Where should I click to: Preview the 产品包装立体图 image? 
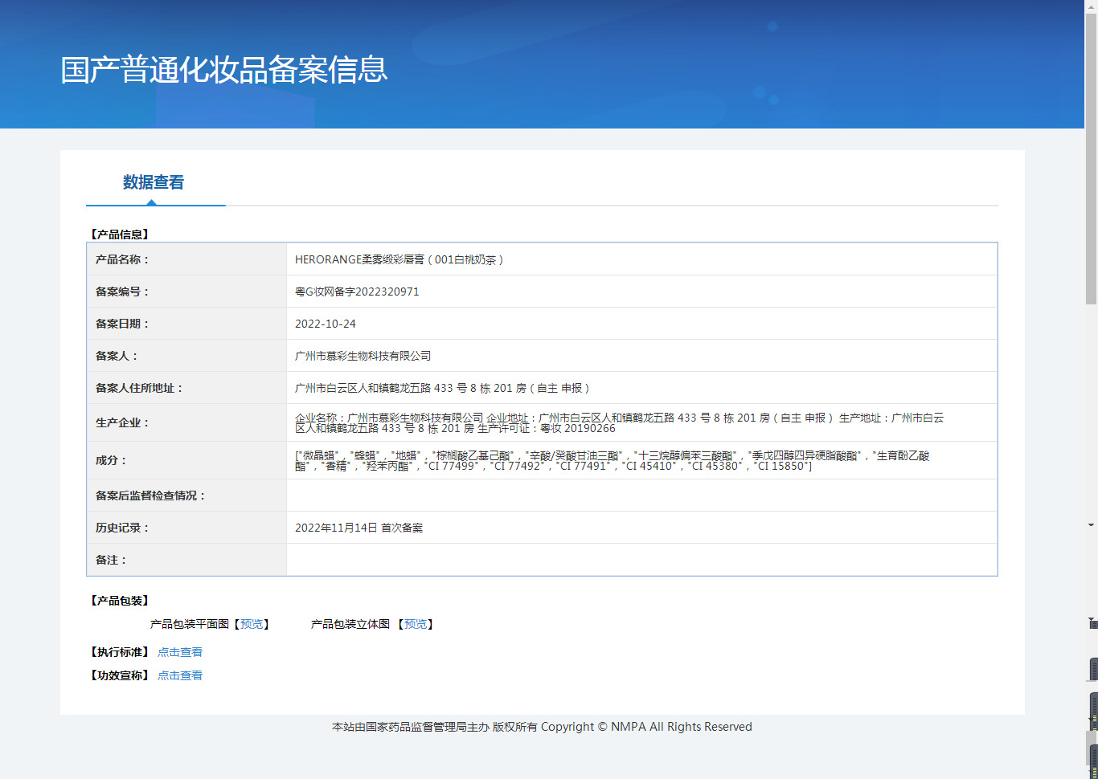point(416,624)
